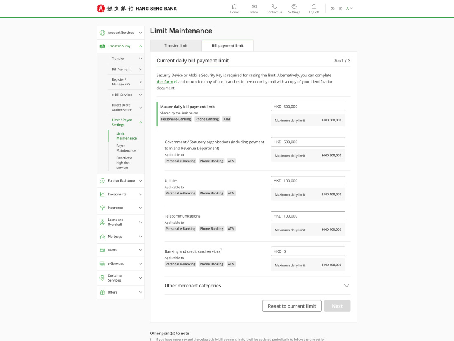Screen dimensions: 454x341
Task: Click the Insurance umbrella icon in sidebar
Action: point(102,208)
